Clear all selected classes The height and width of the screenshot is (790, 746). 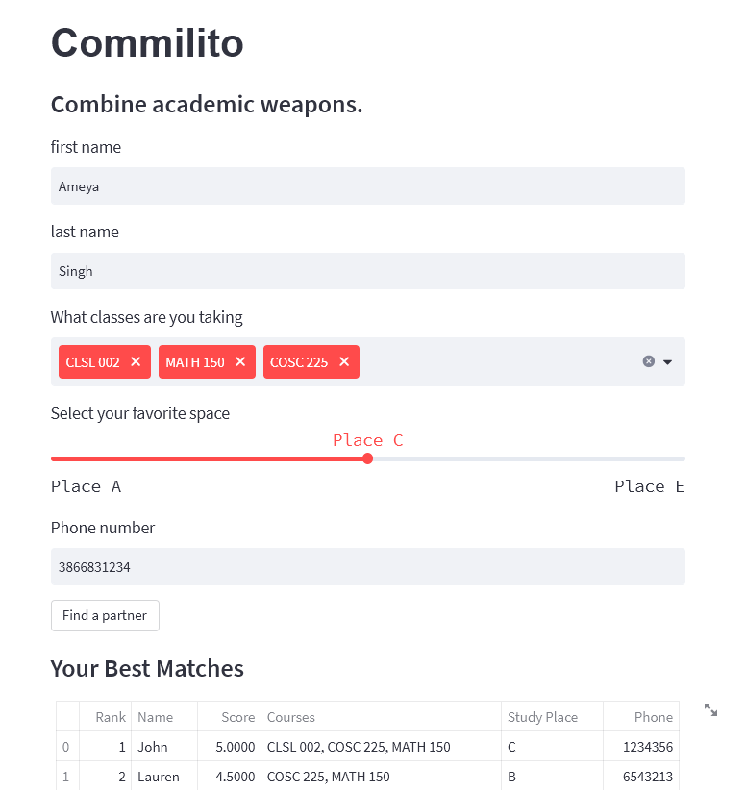(x=649, y=361)
